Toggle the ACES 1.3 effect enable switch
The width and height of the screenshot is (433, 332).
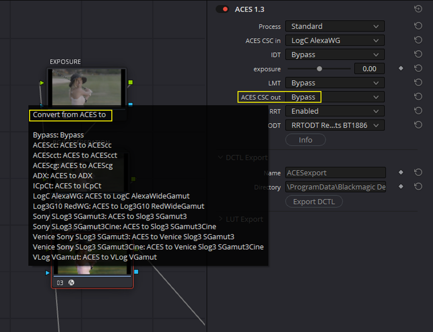223,10
